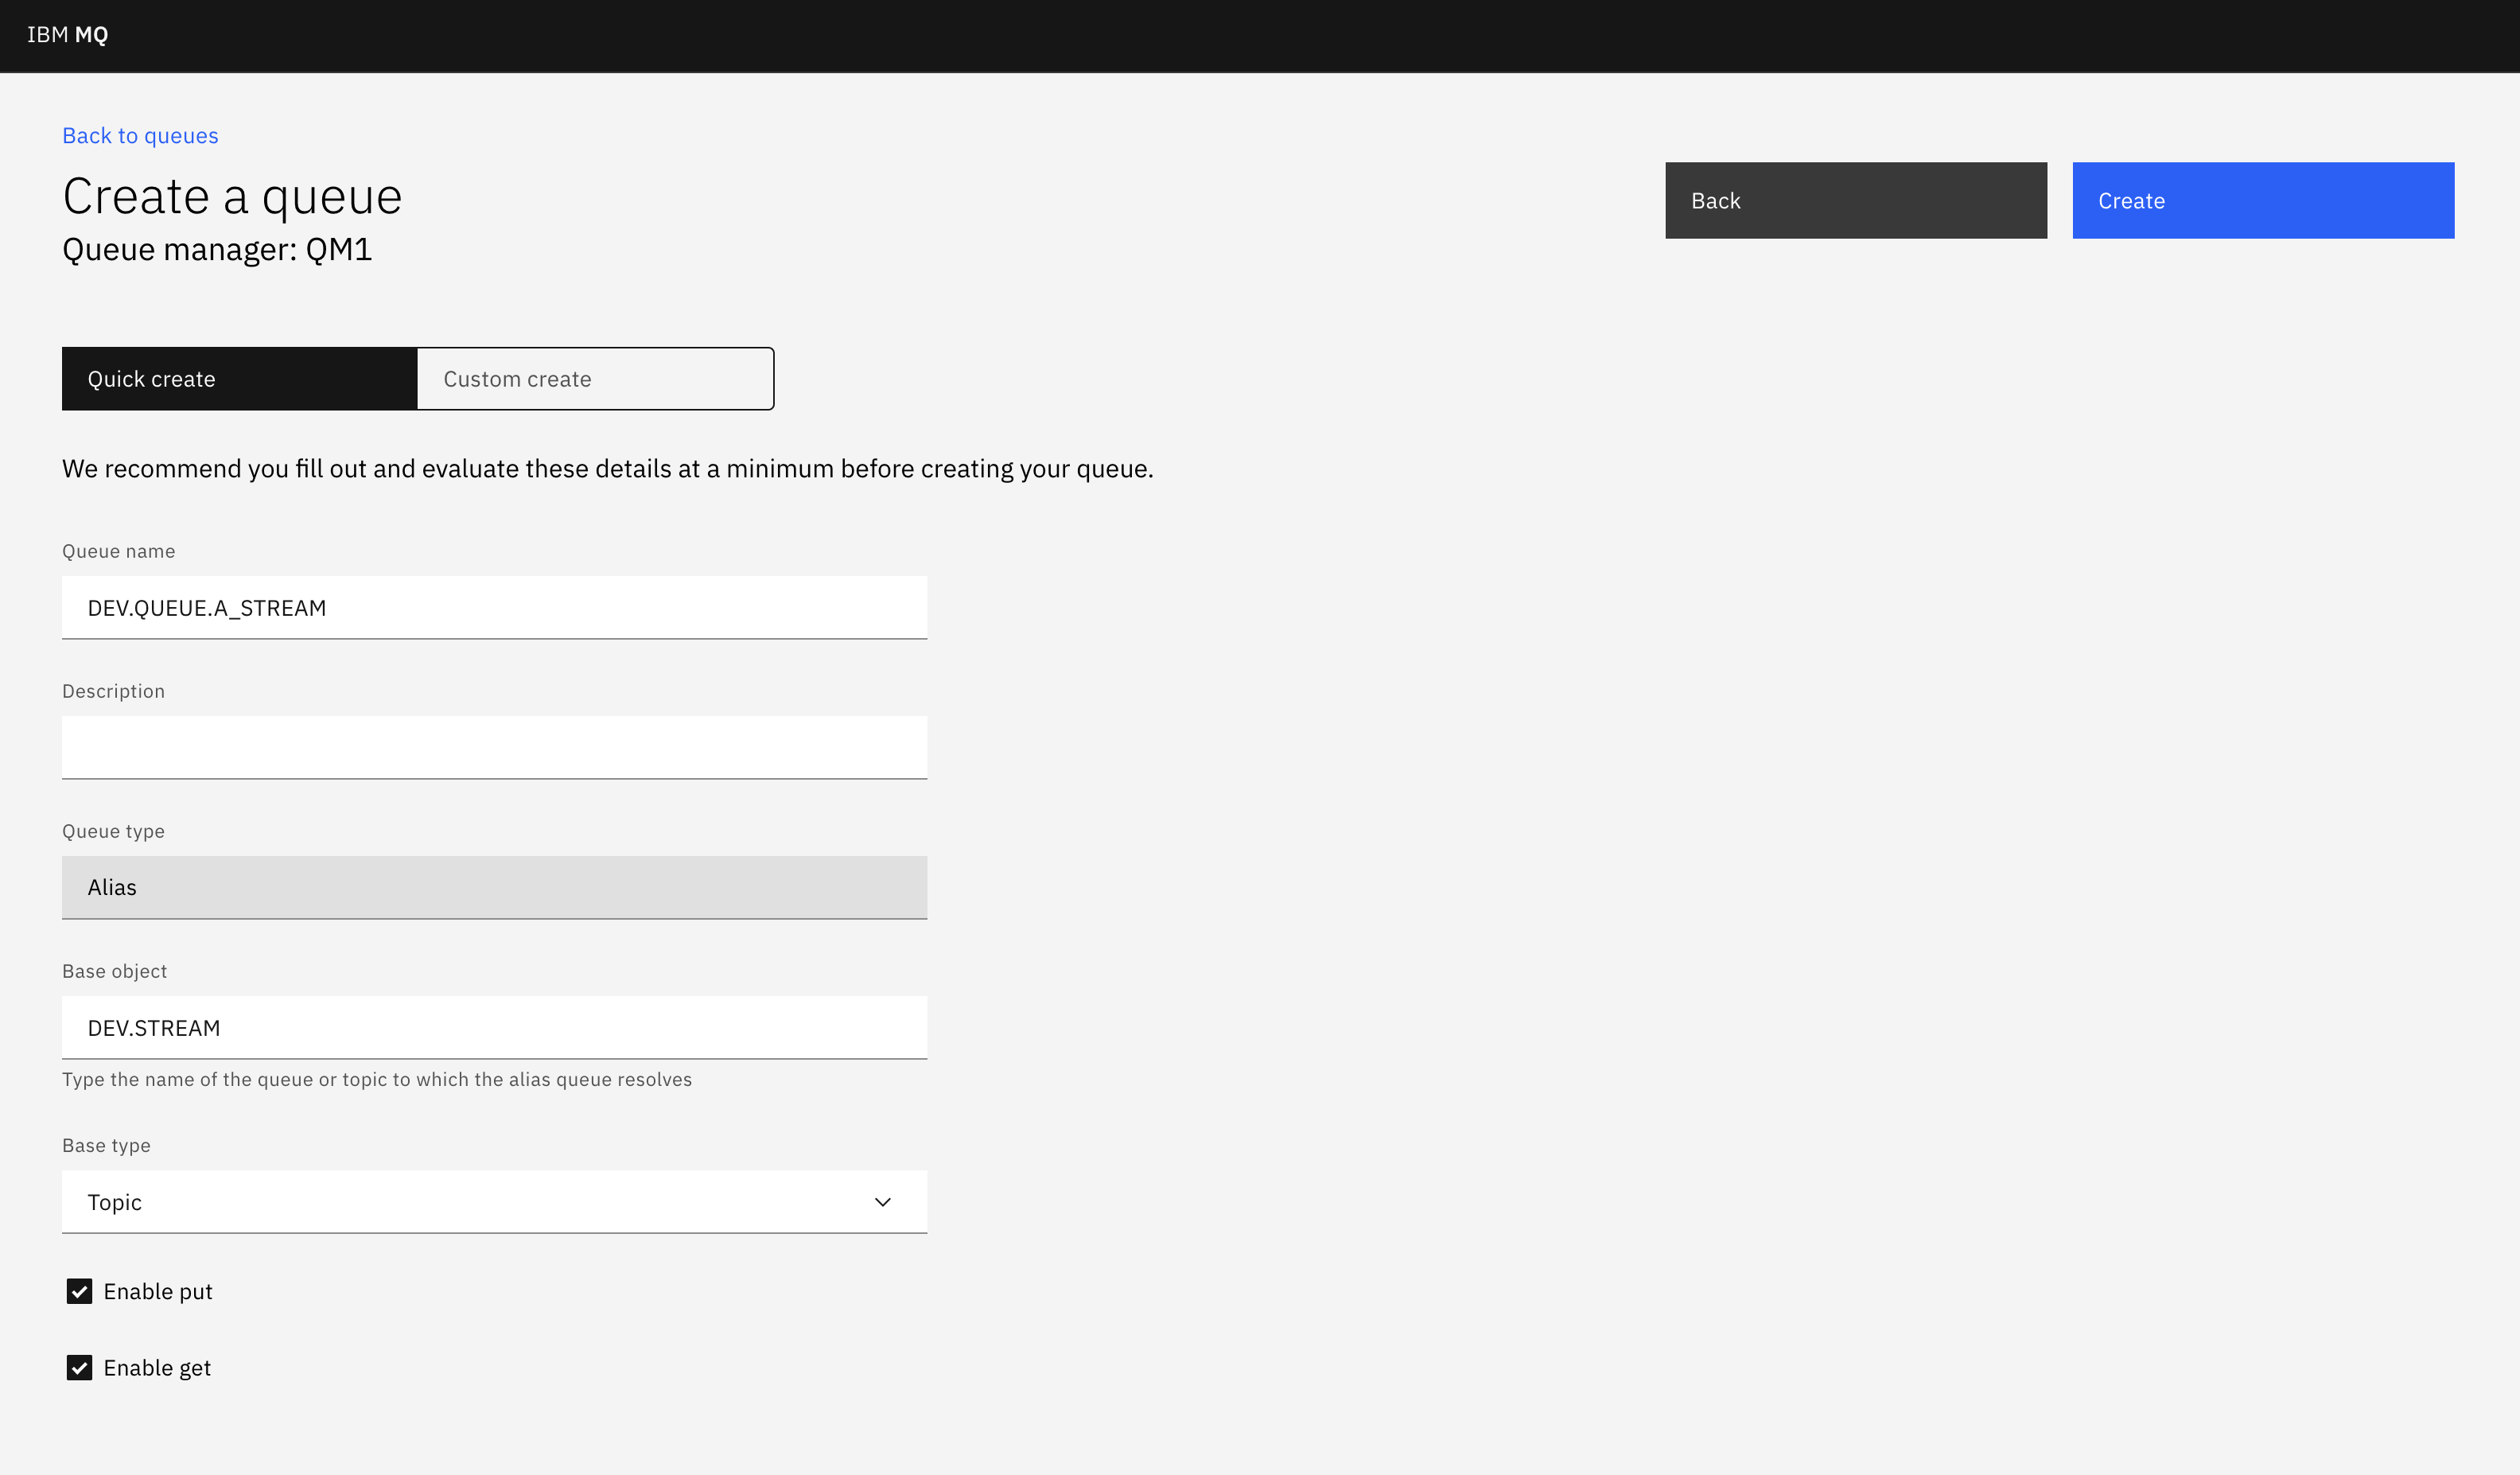Focus the Queue name input field

coord(494,607)
